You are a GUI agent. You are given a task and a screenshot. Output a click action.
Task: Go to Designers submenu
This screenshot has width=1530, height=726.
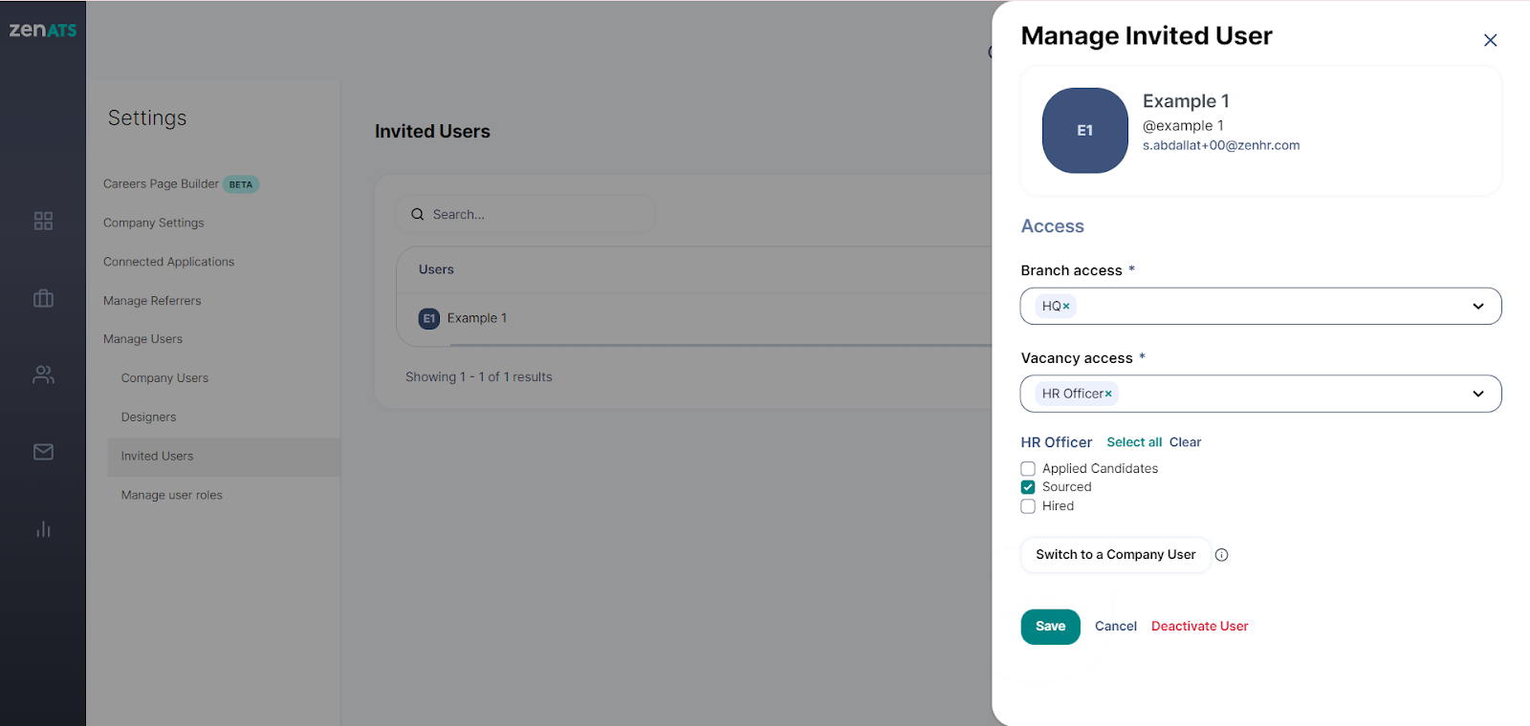(148, 417)
